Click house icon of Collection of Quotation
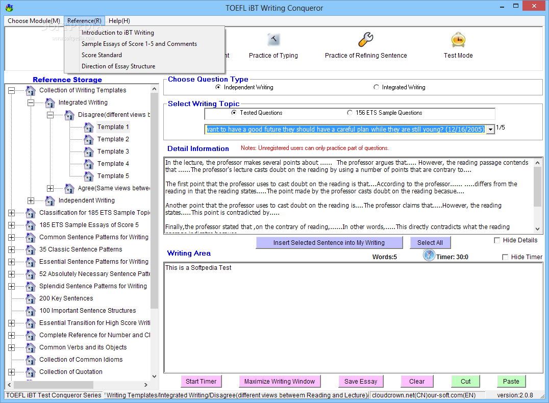 coord(31,372)
